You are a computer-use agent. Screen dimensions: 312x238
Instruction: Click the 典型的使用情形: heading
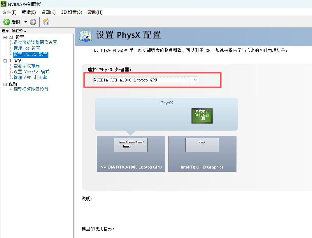tap(98, 229)
